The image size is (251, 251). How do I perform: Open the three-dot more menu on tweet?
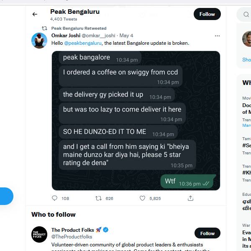pyautogui.click(x=217, y=36)
